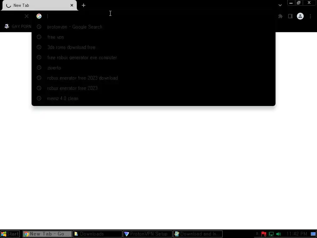Open the first bookmark in bookmarks bar
317x238 pixels.
coord(18,26)
